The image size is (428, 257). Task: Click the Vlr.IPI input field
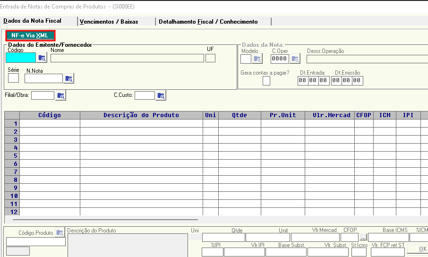tap(244, 252)
